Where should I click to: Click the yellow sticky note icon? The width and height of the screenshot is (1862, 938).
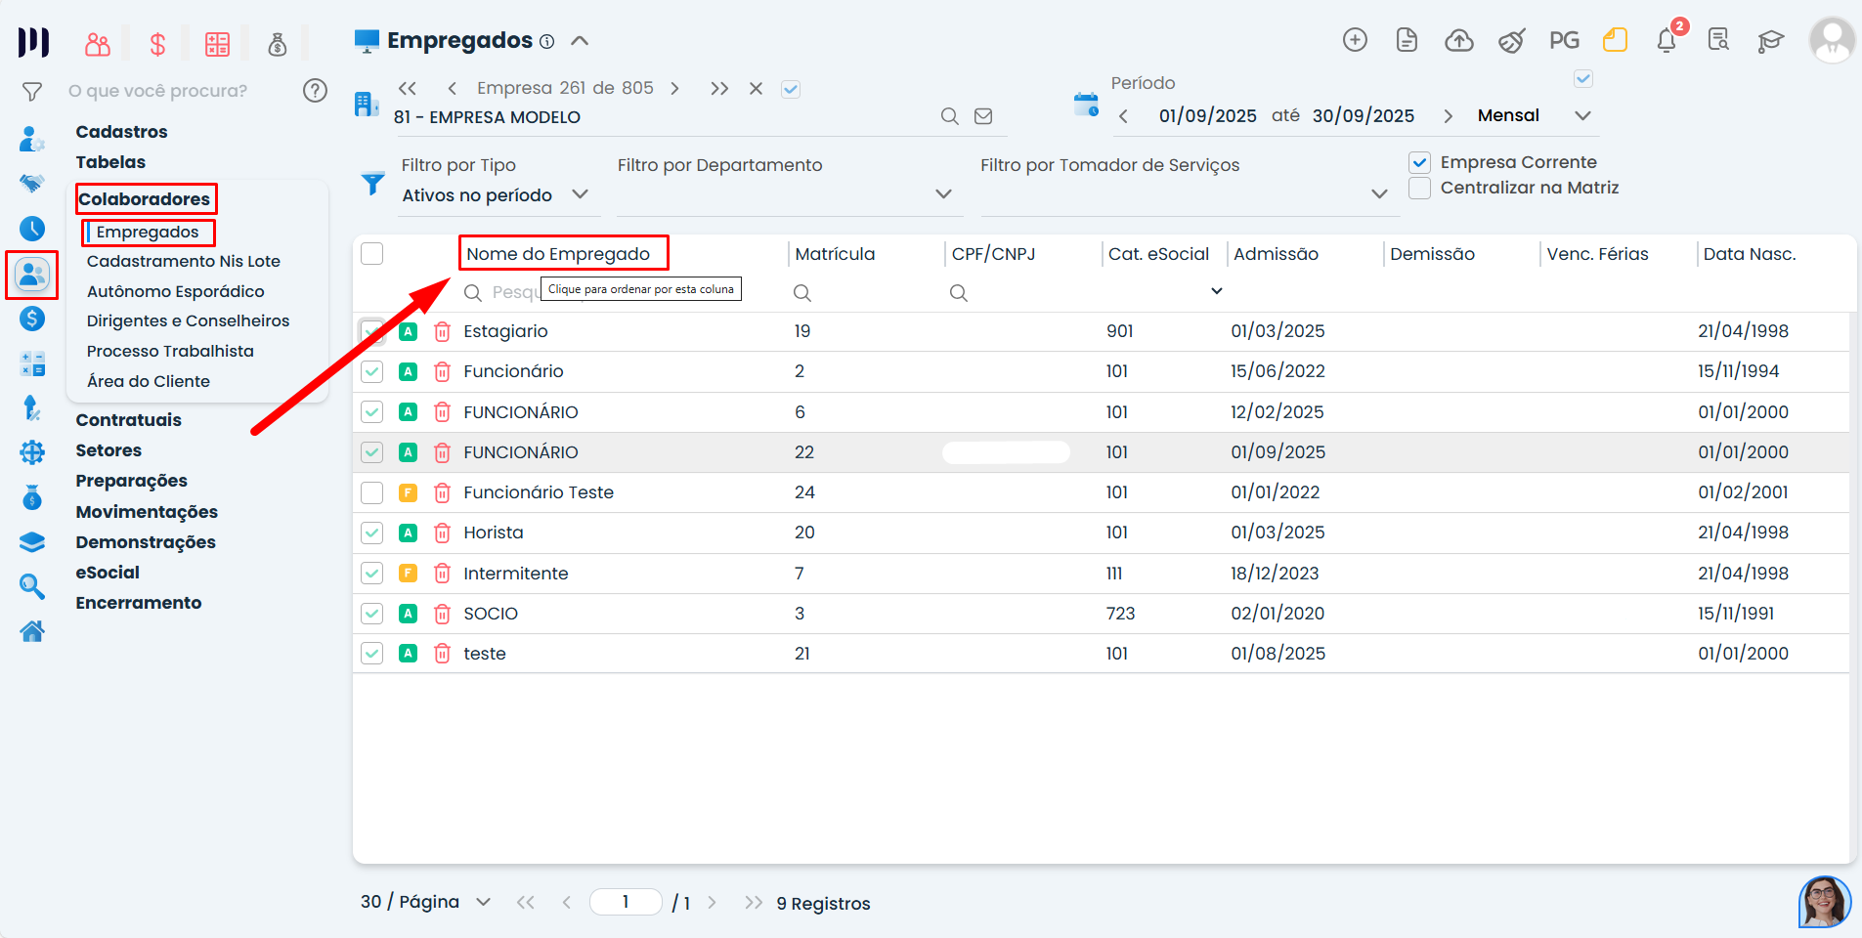1615,40
